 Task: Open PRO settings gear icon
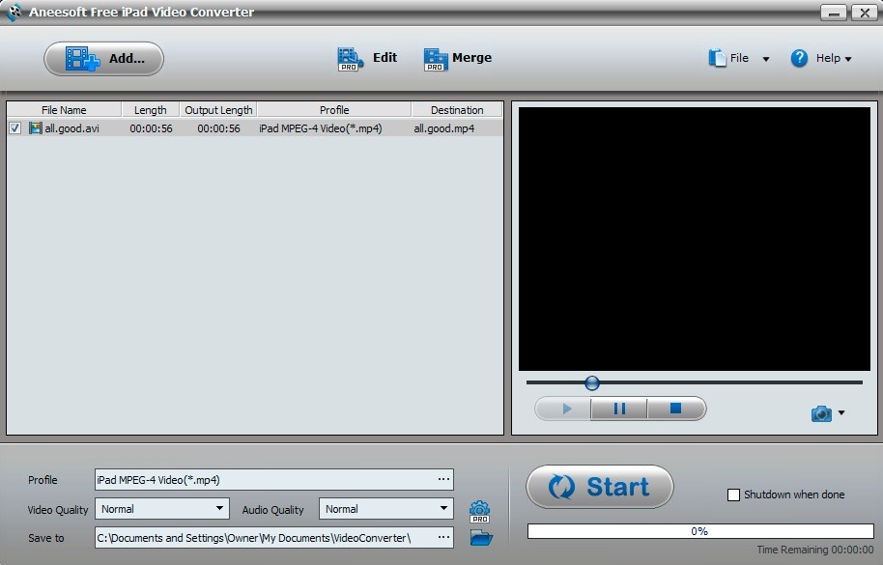[479, 508]
